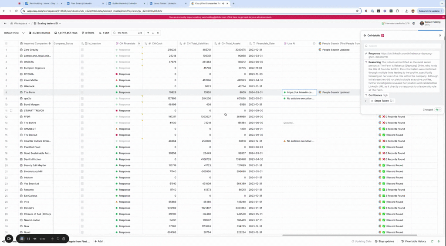Toggle select-all checkbox in table header
Viewport: 446px width, 246px height.
(x=6, y=44)
